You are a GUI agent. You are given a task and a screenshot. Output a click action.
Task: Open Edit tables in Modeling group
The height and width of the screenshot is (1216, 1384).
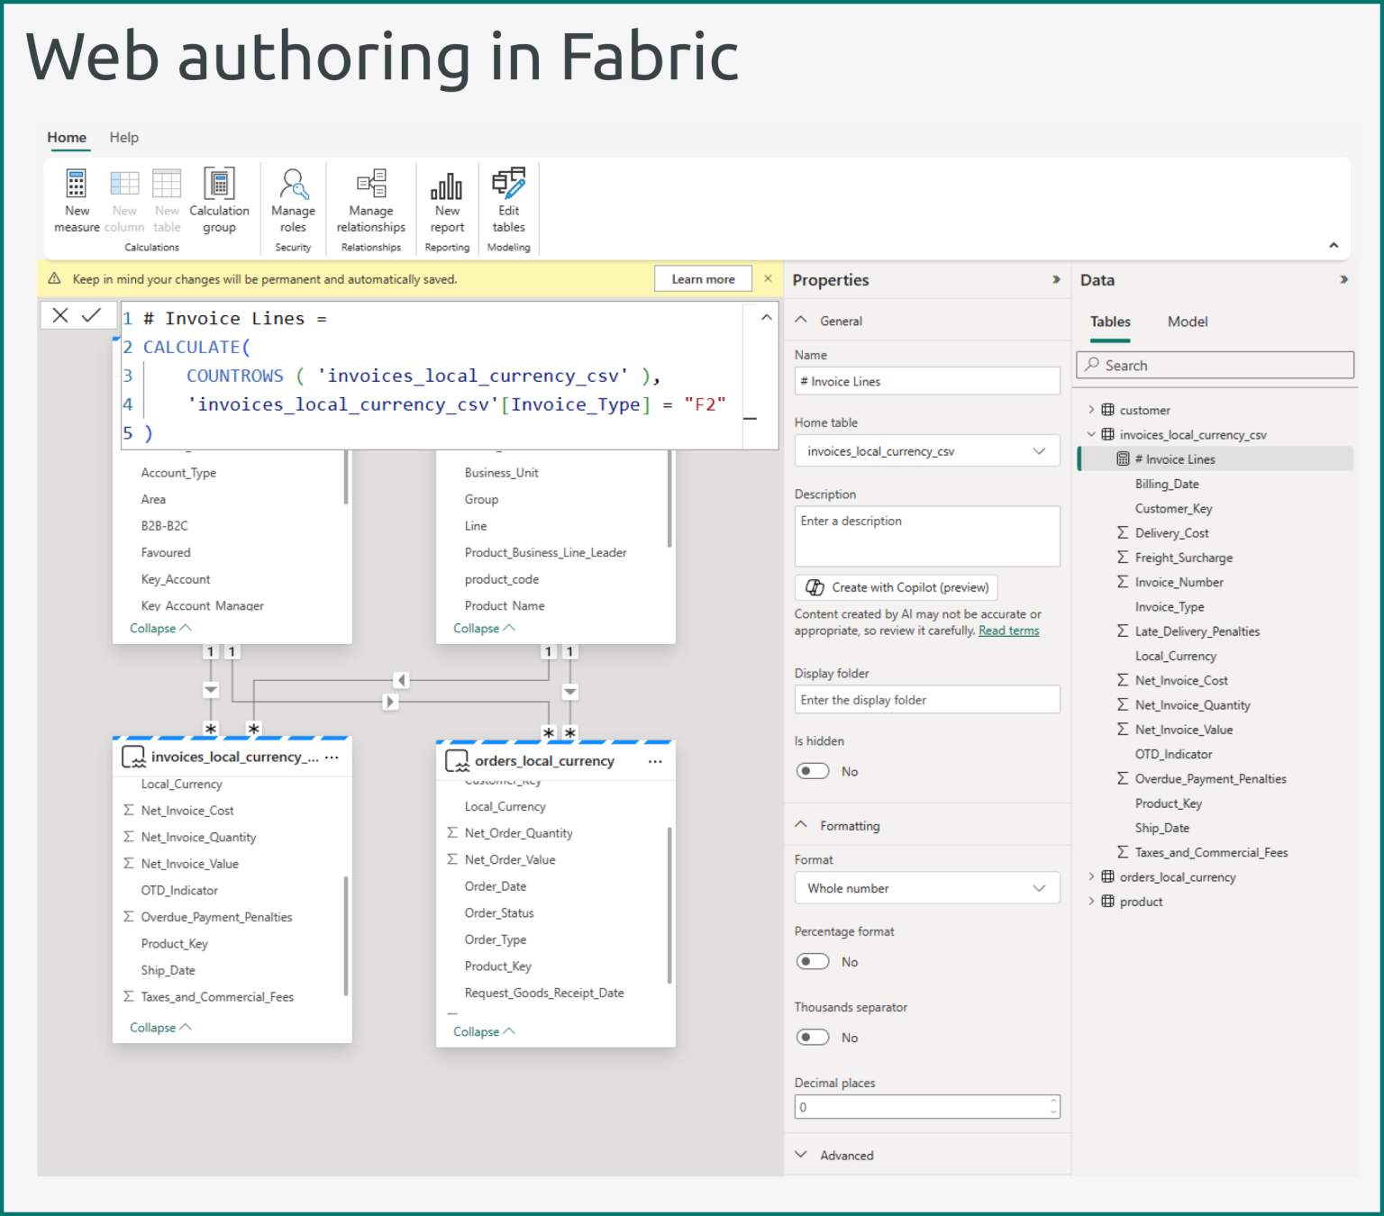point(508,198)
